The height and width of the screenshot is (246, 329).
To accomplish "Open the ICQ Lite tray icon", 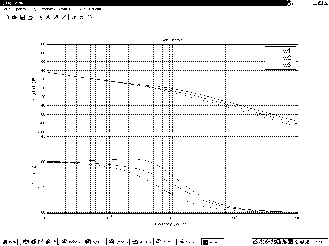I will point(302,242).
